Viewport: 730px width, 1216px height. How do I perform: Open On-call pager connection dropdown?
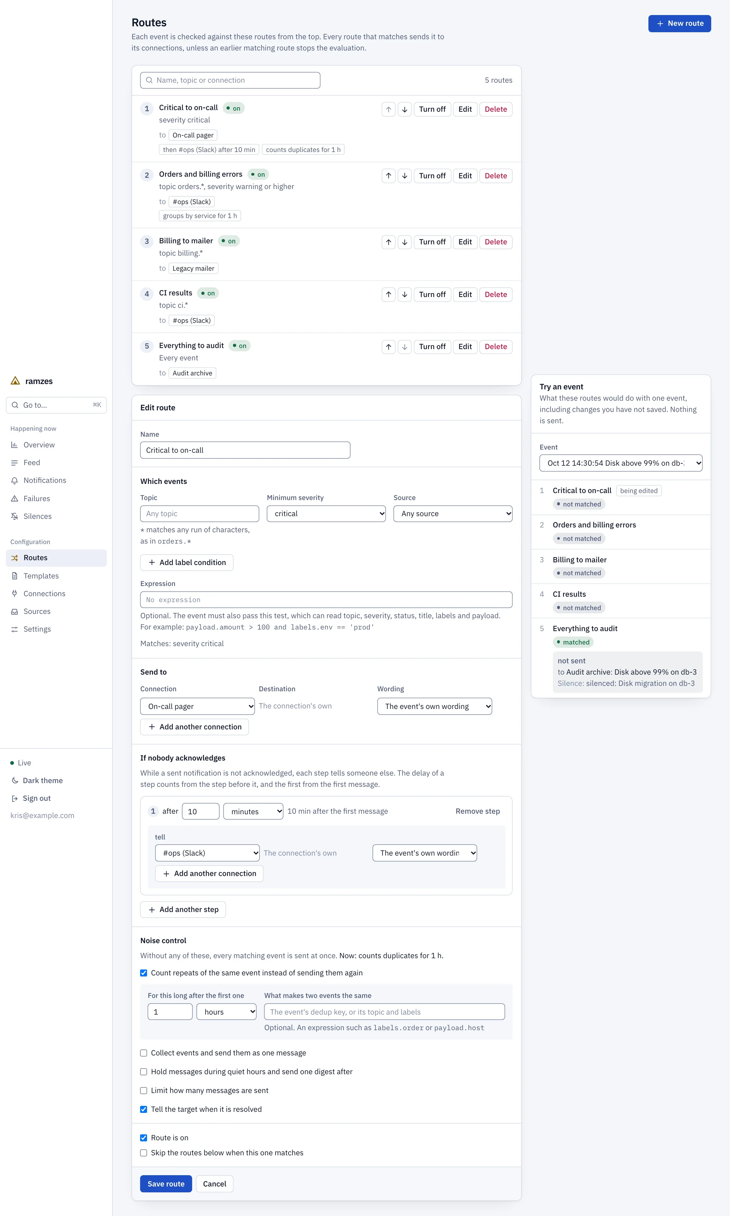pos(197,706)
